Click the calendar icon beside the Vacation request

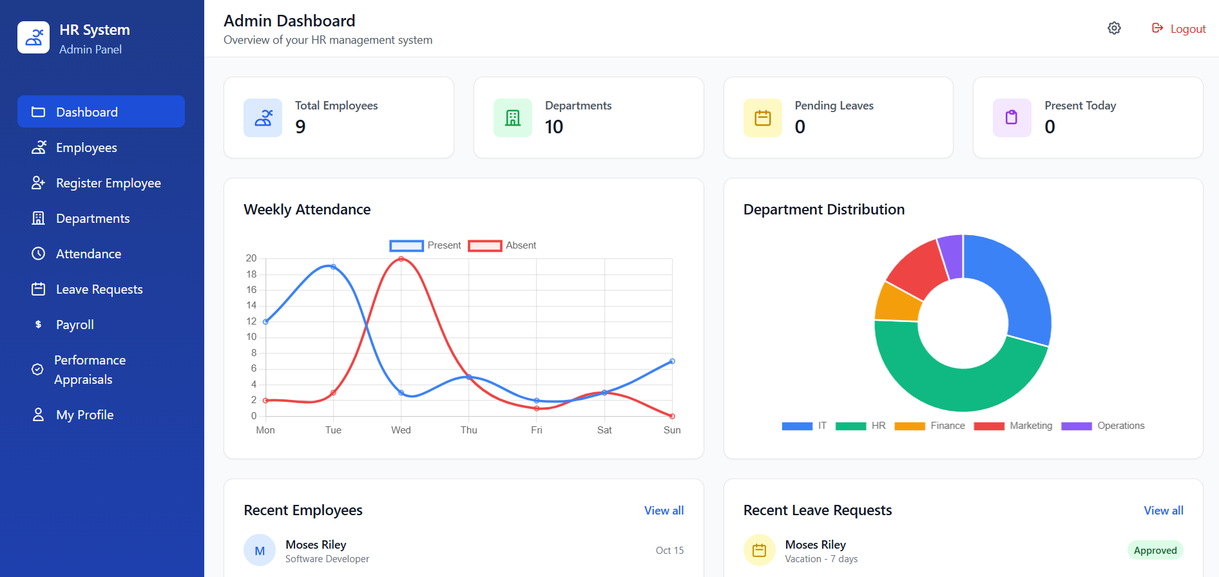[x=760, y=551]
